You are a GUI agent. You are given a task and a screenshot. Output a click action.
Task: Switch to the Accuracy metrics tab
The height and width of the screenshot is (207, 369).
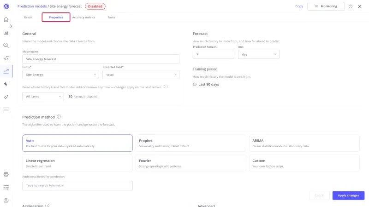(x=83, y=17)
